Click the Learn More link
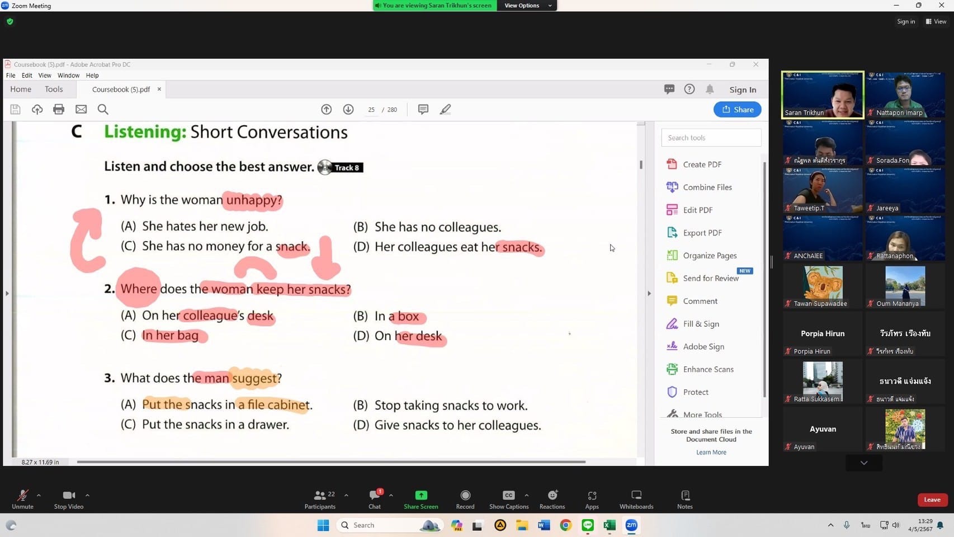 [x=711, y=453]
